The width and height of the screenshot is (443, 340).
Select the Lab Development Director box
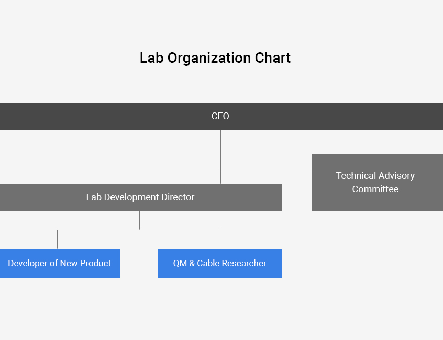(141, 198)
